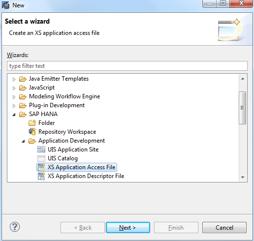Click the Repository Workspace icon
The image size is (254, 241).
[32, 132]
